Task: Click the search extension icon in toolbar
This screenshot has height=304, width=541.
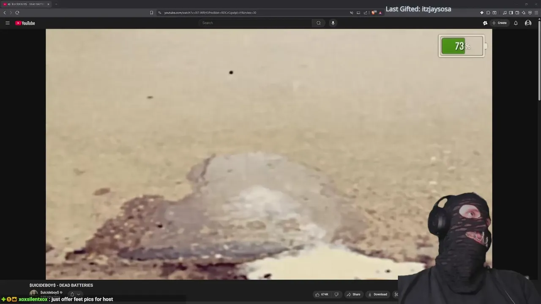Action: pyautogui.click(x=495, y=13)
